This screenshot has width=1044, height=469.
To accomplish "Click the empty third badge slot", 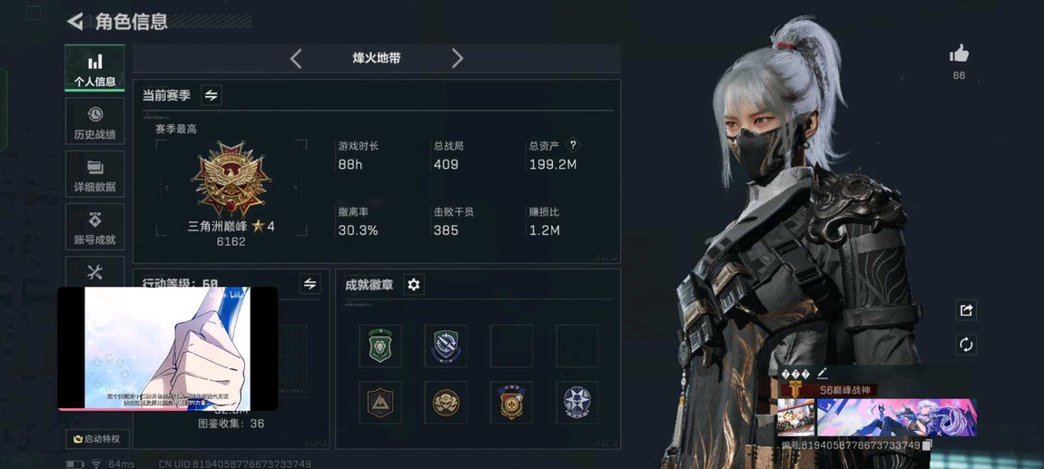I will point(511,346).
